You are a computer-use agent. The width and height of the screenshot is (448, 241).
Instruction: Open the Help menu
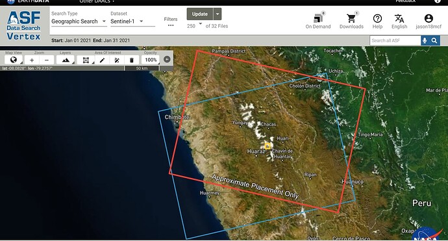click(377, 21)
